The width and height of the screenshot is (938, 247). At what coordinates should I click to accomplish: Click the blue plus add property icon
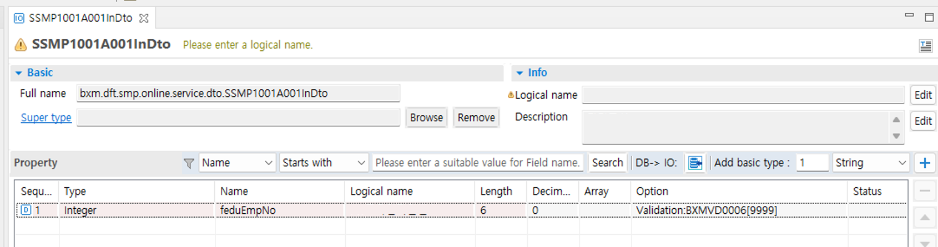click(925, 163)
